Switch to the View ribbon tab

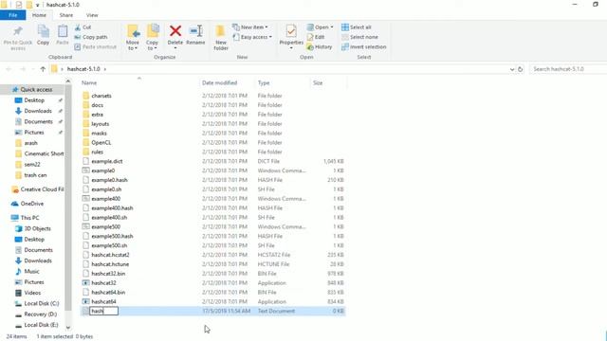92,15
